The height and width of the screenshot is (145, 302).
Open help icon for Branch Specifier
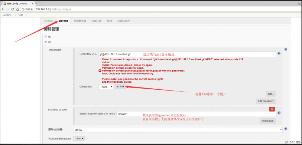click(x=279, y=113)
